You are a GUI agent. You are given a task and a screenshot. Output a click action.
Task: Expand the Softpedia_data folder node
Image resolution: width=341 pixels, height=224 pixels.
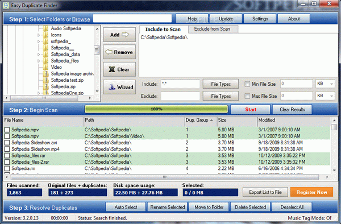[x=39, y=55]
